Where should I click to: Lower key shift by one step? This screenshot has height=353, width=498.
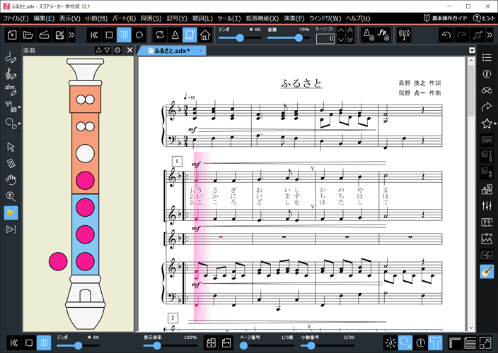pyautogui.click(x=341, y=40)
